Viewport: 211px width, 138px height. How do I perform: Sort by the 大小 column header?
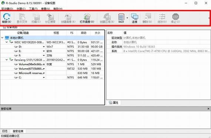(x=97, y=33)
